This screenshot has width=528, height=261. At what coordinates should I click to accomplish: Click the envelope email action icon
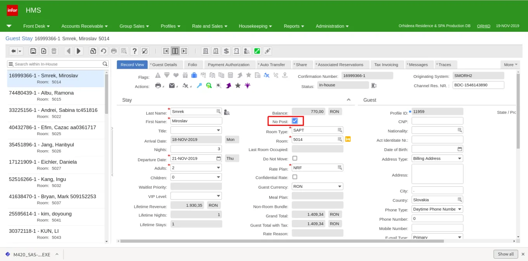click(172, 86)
